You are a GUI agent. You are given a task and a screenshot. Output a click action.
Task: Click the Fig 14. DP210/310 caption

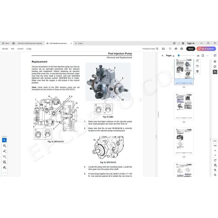tap(56, 141)
